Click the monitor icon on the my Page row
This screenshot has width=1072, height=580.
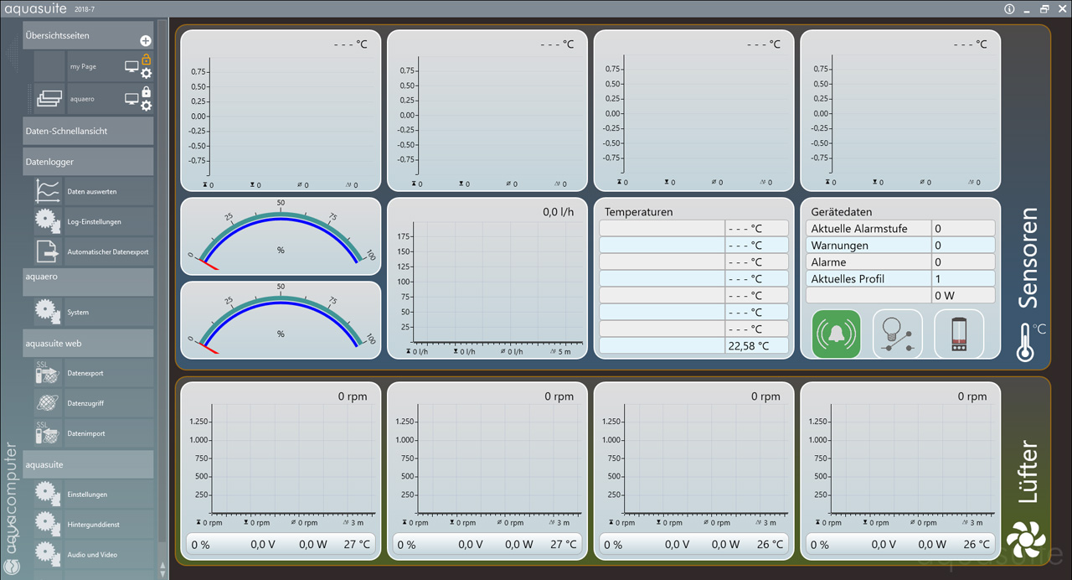coord(131,66)
